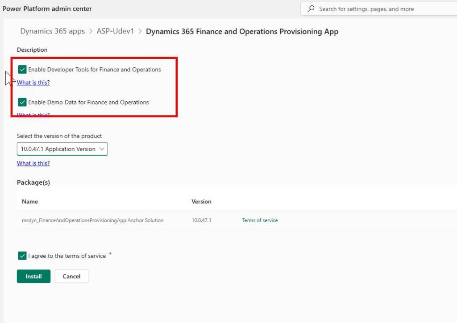457x323 pixels.
Task: Click the magnifier search icon
Action: click(311, 9)
